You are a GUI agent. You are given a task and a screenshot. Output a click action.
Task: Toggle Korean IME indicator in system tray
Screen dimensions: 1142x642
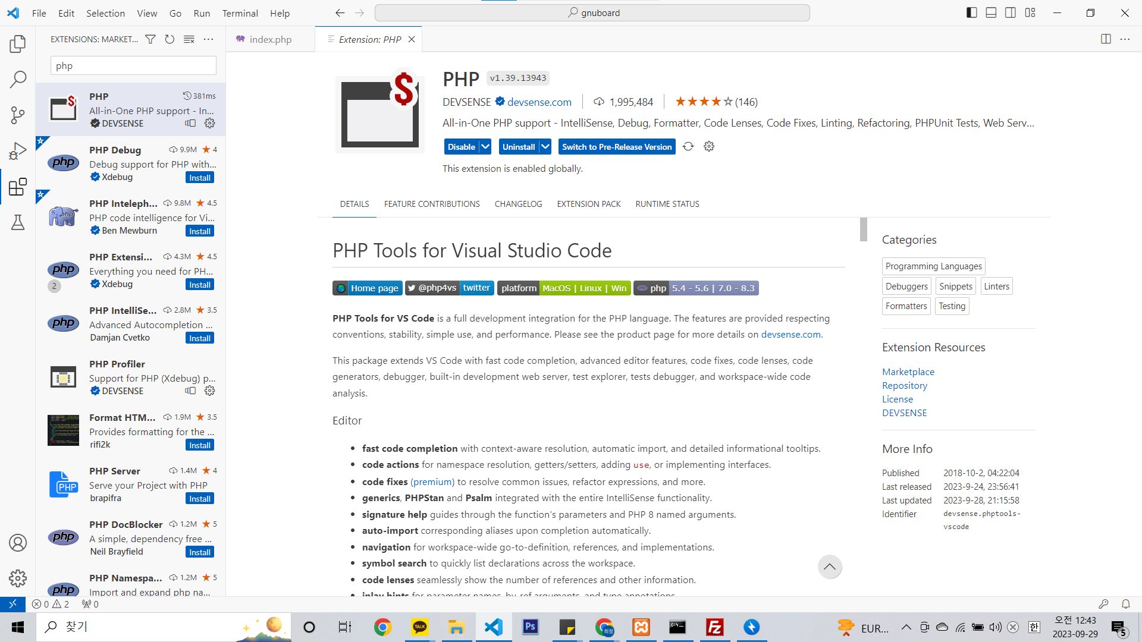1034,627
